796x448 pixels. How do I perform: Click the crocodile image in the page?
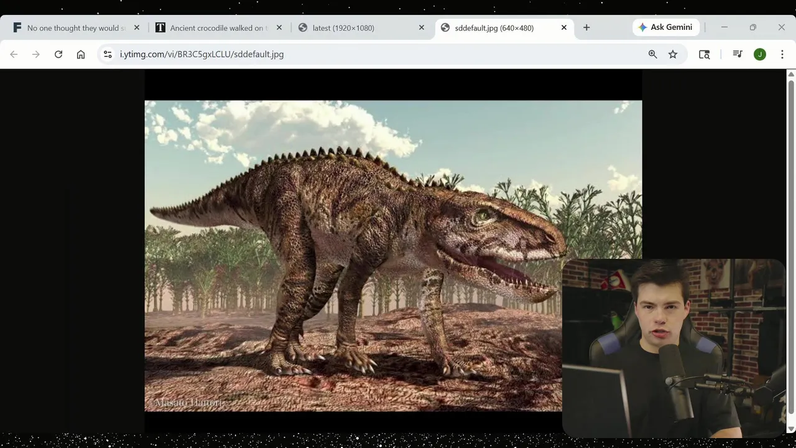coord(393,256)
